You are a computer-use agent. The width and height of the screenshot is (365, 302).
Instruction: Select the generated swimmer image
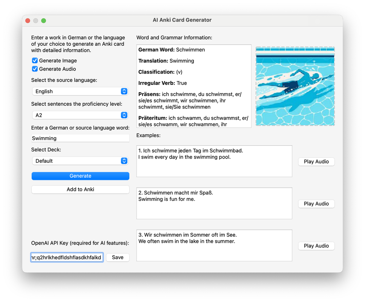pyautogui.click(x=295, y=86)
